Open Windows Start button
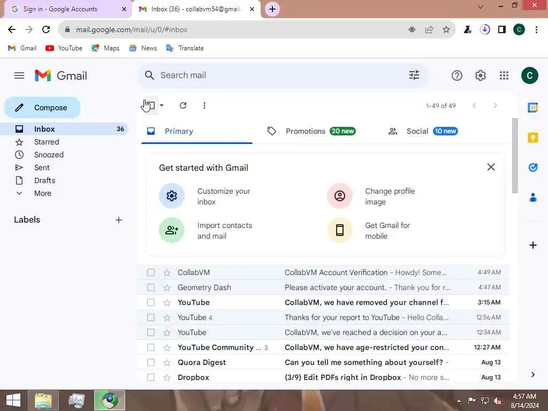The width and height of the screenshot is (548, 411). tap(13, 400)
